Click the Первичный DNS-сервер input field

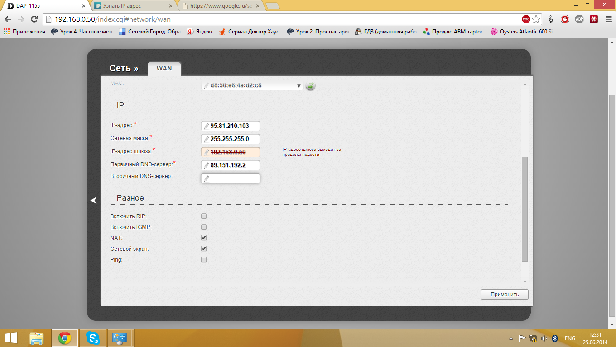pos(231,165)
